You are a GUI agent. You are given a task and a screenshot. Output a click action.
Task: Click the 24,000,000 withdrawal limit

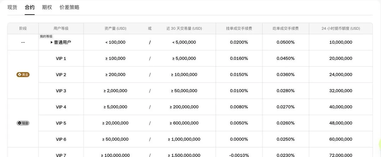click(x=341, y=75)
